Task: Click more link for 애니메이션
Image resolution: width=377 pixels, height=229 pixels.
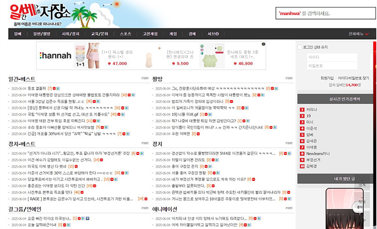Action: pos(289,208)
